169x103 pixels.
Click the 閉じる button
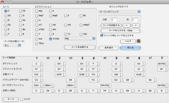tap(130, 48)
